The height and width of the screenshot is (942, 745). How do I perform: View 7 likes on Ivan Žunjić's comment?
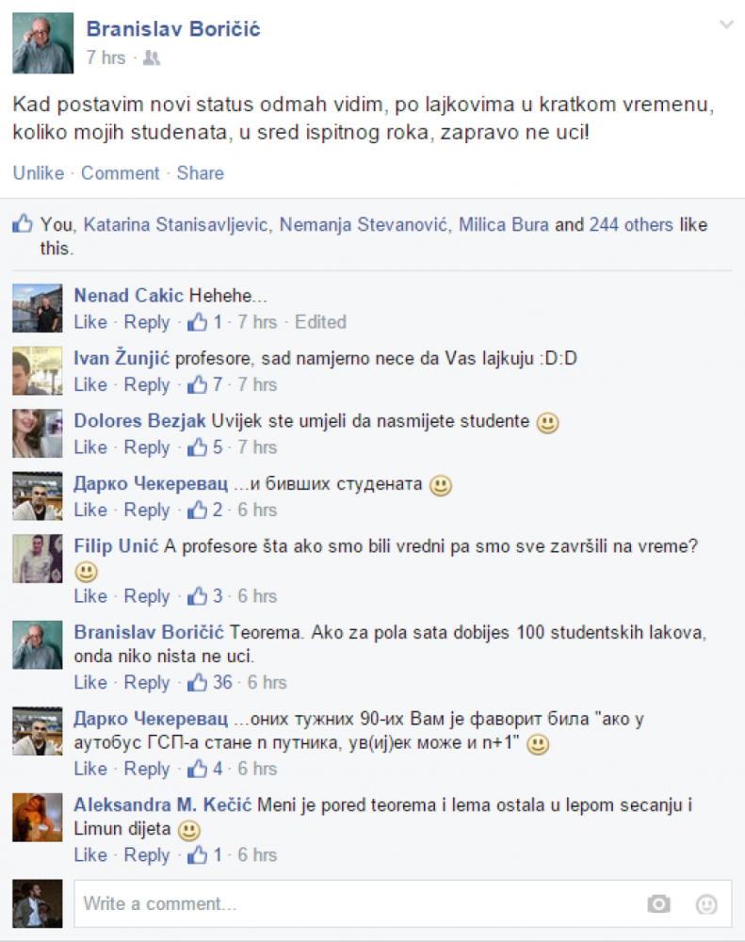click(205, 384)
